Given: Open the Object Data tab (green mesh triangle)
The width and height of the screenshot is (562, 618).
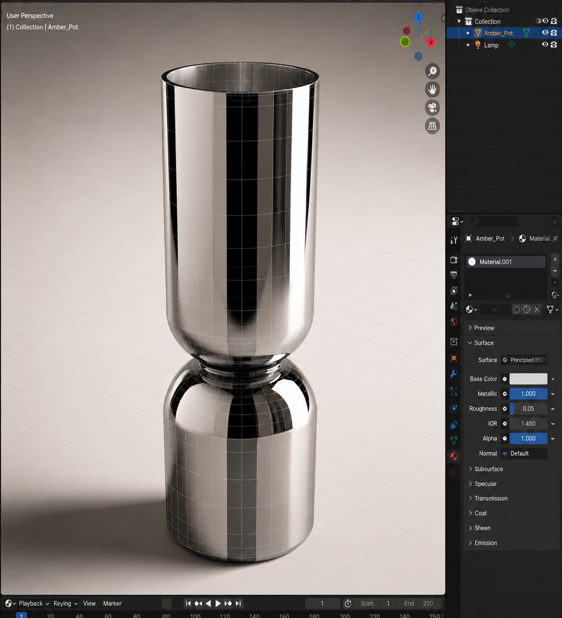Looking at the screenshot, I should click(x=454, y=441).
